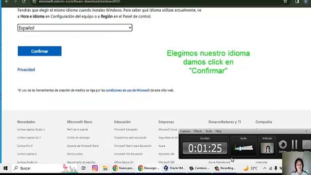Open the 'Microsoft 365' link under Empresas
This screenshot has width=311, height=175.
coord(166,162)
